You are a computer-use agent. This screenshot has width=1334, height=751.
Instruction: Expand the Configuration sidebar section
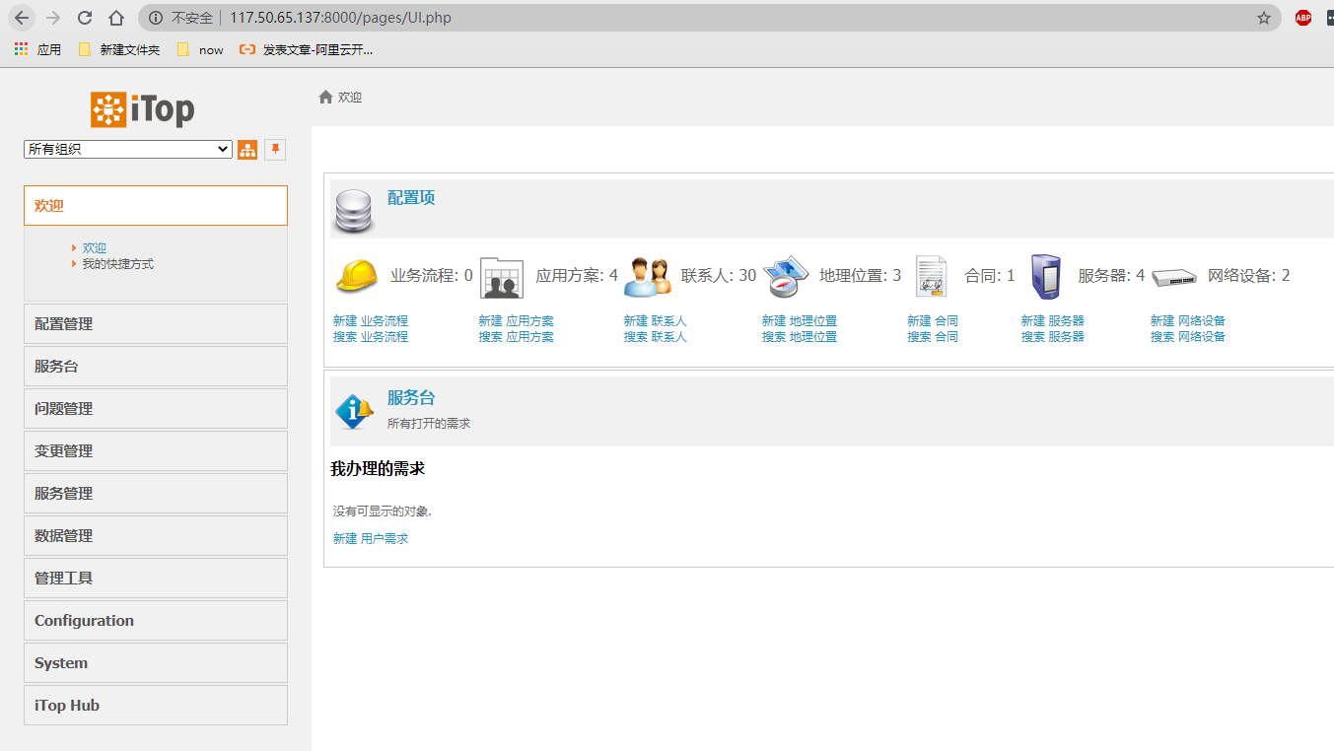(155, 620)
